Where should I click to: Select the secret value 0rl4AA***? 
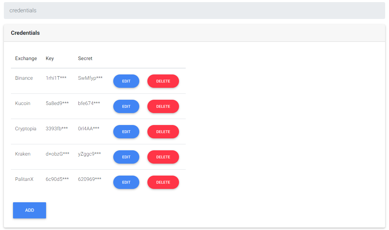tap(89, 129)
